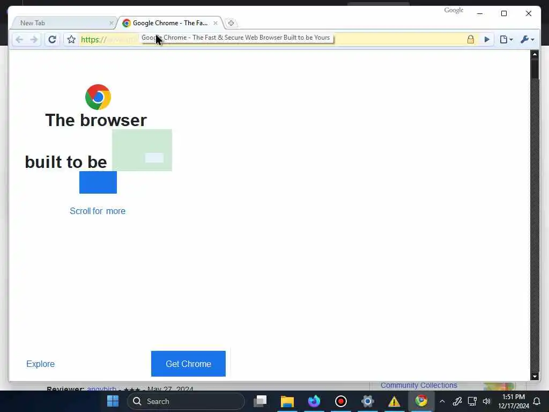Bookmark this page with the star icon

71,40
